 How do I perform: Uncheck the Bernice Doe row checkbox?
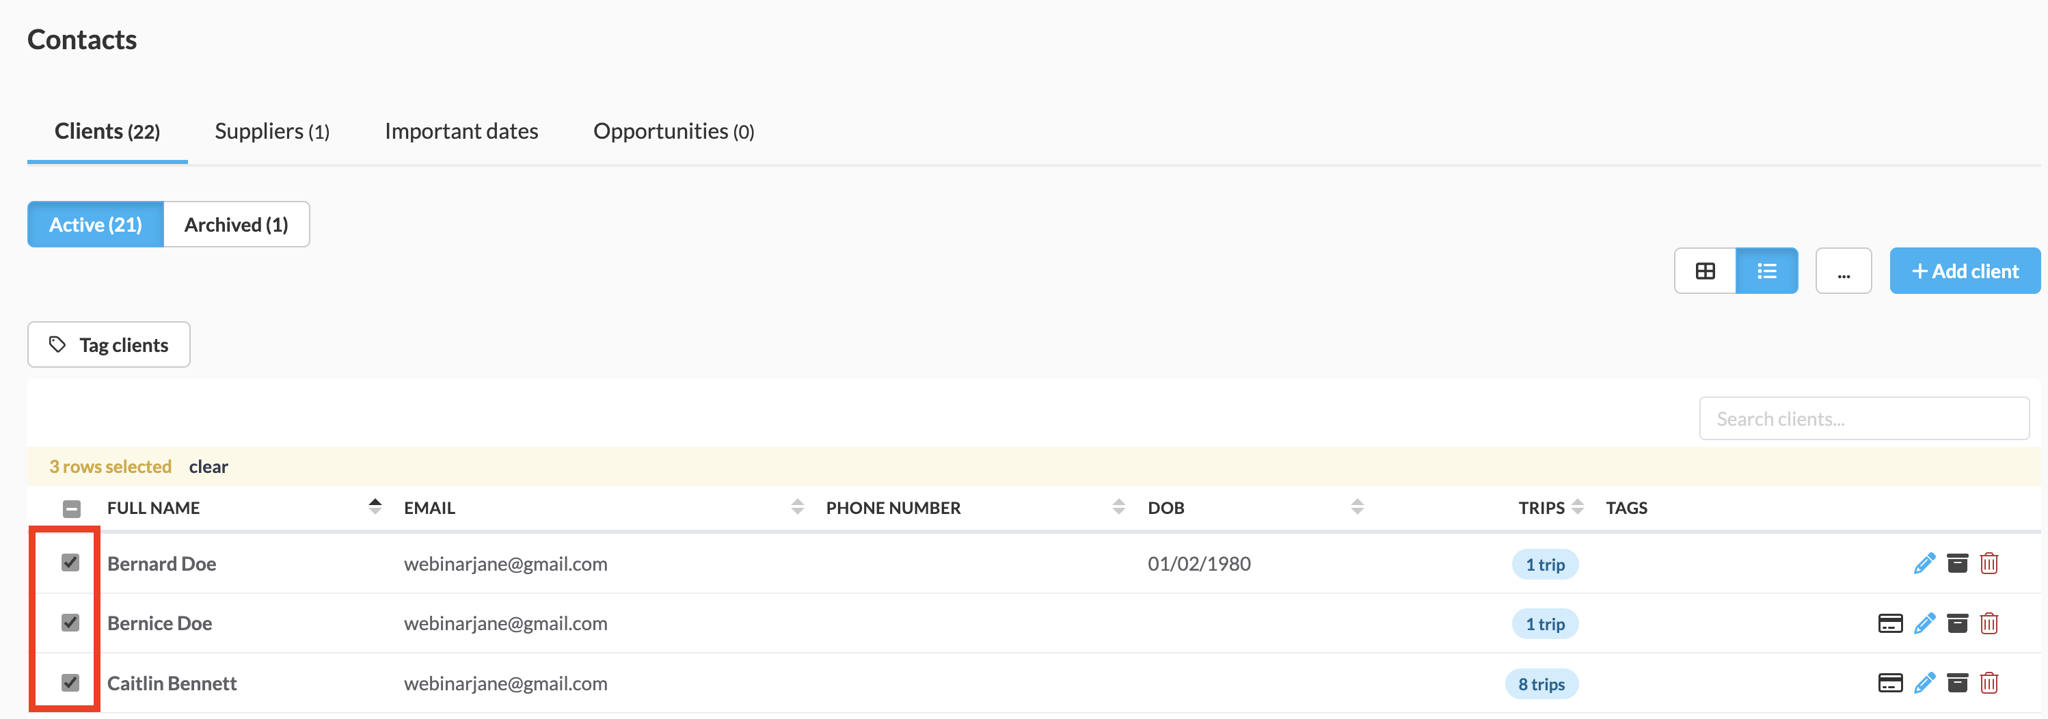71,622
